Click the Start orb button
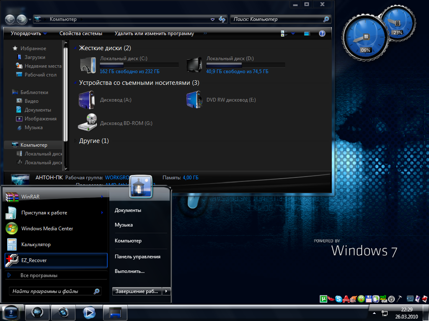Viewport: 429px width, 321px height. click(10, 313)
